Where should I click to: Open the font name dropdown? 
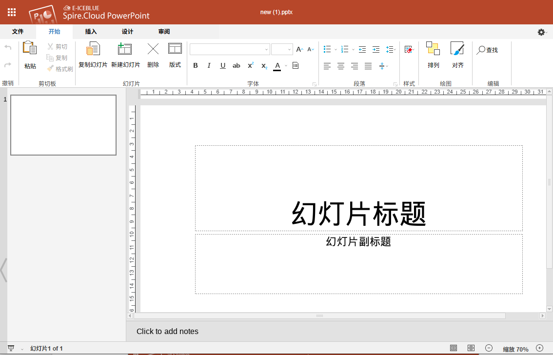point(266,49)
